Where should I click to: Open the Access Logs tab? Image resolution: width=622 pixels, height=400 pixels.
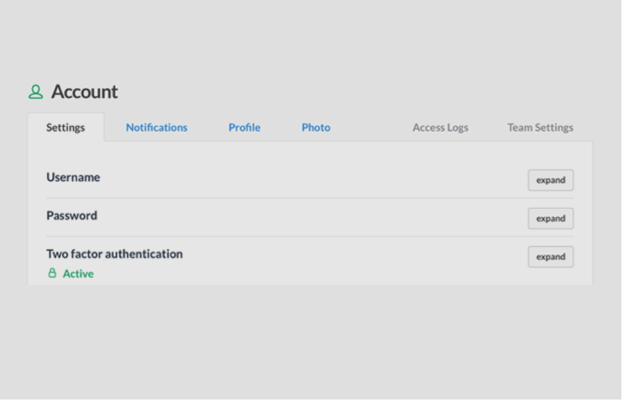[440, 127]
